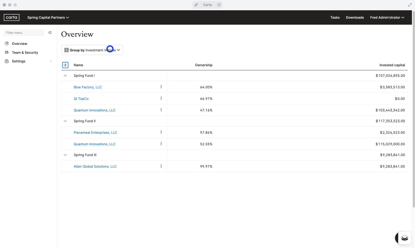Viewport: 415px width, 248px height.
Task: Click the $107,026,855.00 invested capital total
Action: pyautogui.click(x=390, y=76)
